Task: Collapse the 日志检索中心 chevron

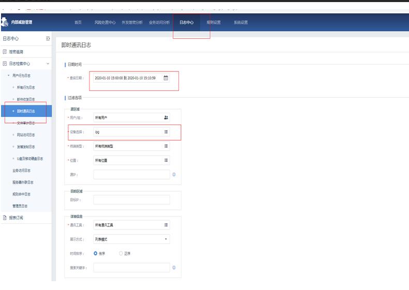Action: [48, 64]
